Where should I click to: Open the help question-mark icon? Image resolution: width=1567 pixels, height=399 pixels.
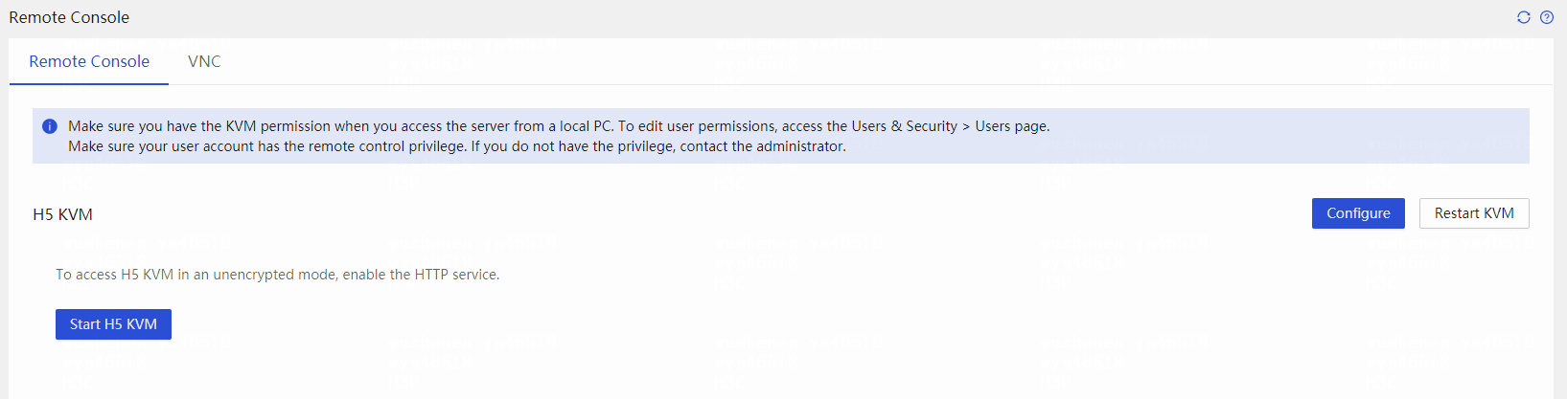click(x=1547, y=17)
